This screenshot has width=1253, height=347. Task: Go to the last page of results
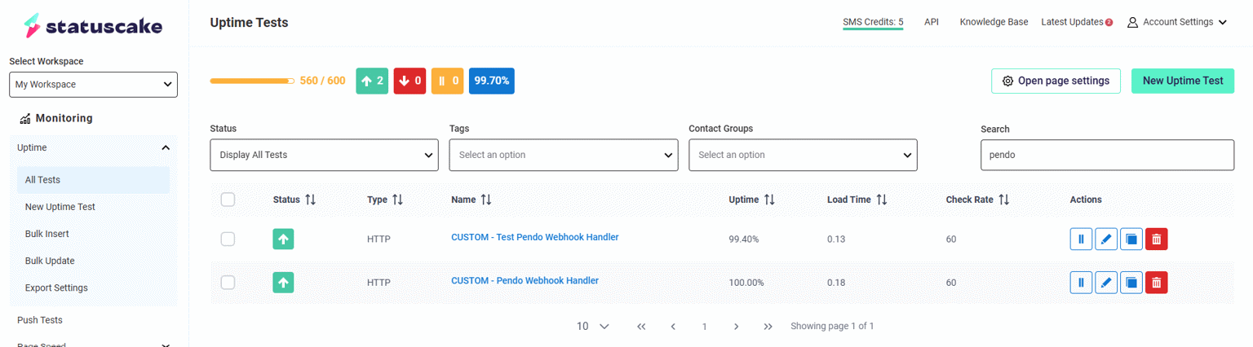tap(768, 327)
